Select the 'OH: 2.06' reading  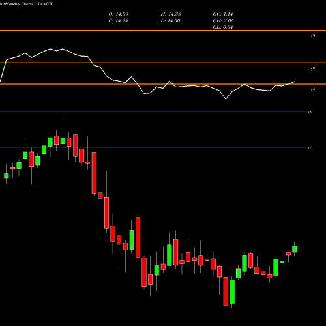click(x=223, y=21)
